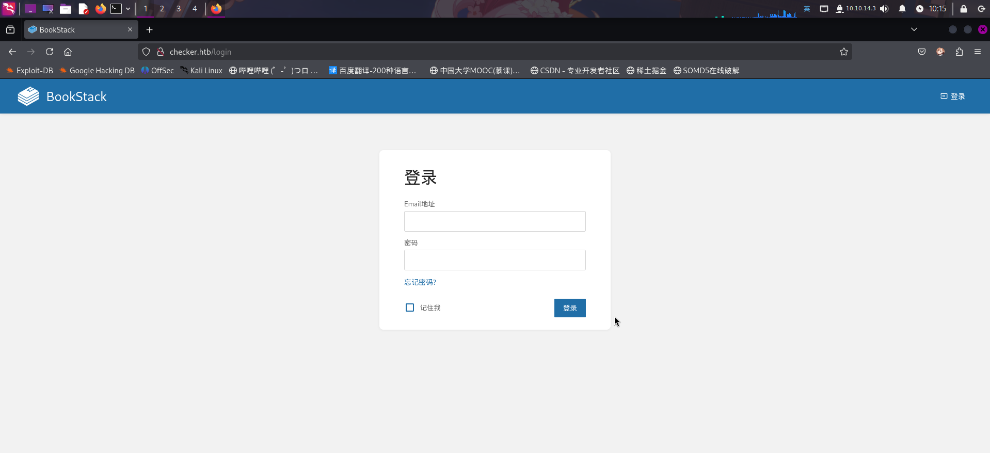Viewport: 990px width, 453px height.
Task: Click the 10.10.14.3 VPN indicator
Action: (856, 9)
